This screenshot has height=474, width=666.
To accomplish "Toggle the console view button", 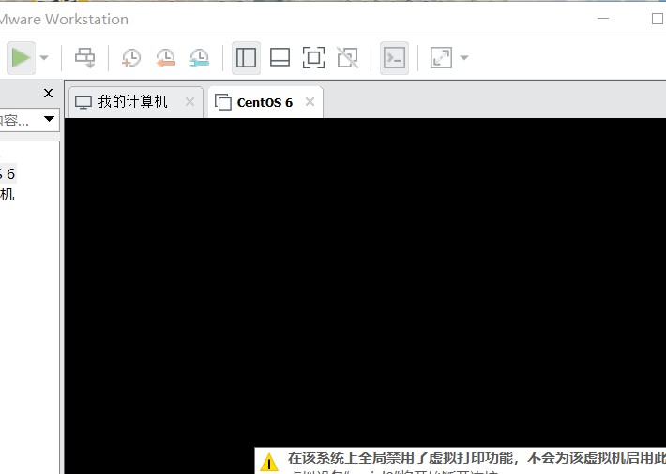I will click(394, 58).
